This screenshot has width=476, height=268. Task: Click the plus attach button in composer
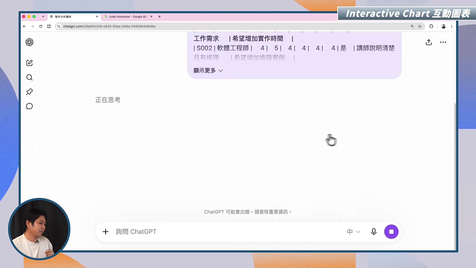[106, 232]
